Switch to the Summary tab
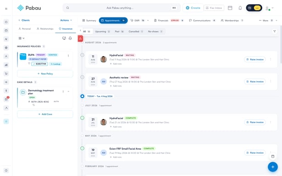The width and height of the screenshot is (282, 176). (89, 21)
